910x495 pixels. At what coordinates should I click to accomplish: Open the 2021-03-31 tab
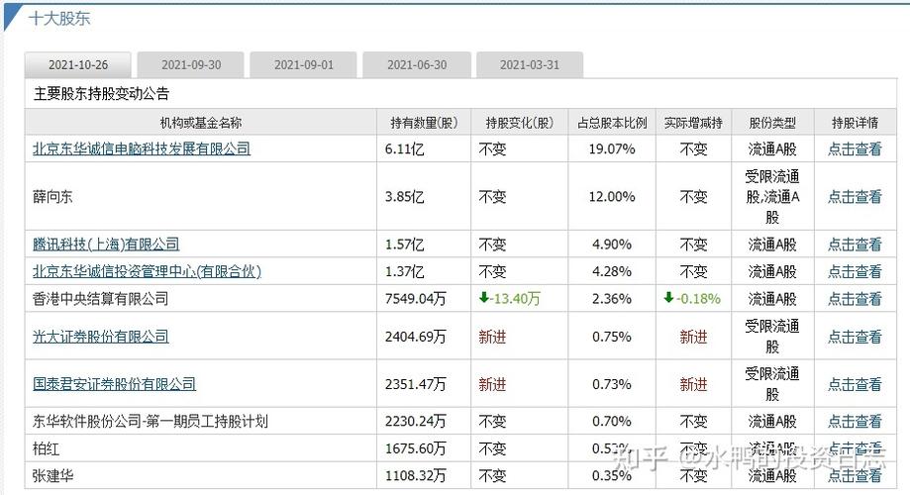click(530, 65)
